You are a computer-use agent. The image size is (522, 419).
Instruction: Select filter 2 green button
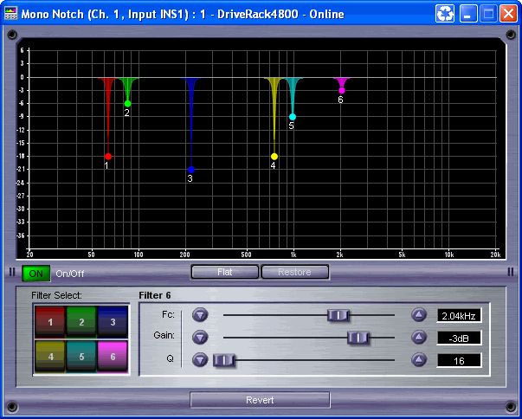[x=81, y=322]
